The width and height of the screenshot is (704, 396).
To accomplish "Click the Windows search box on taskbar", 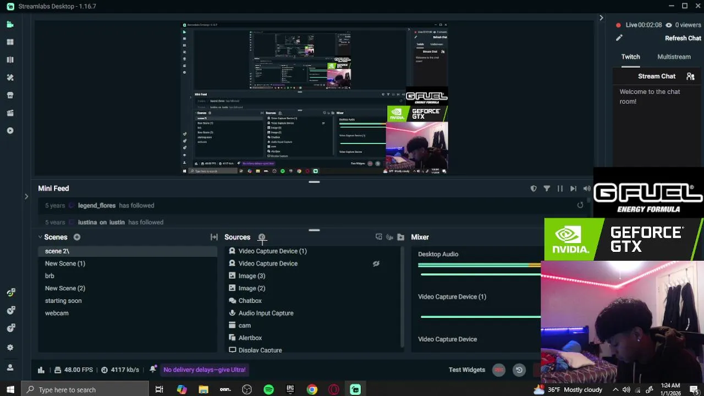I will click(x=85, y=389).
